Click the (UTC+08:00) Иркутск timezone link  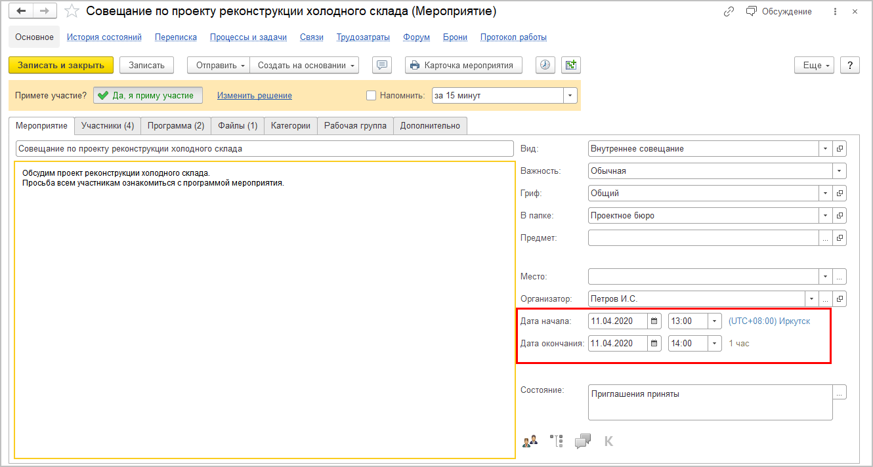click(x=769, y=321)
